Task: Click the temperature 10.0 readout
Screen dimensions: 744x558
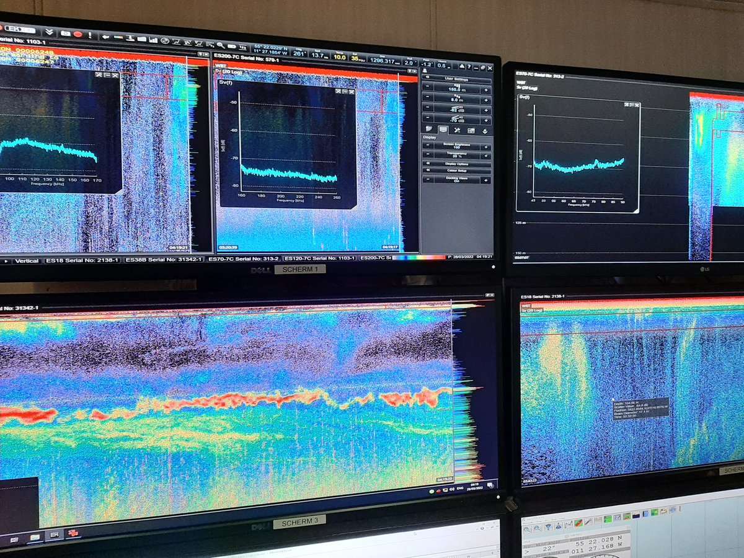Action: [340, 56]
